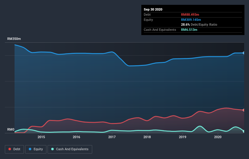Image resolution: width=249 pixels, height=159 pixels.
Task: Click the RM6.513m cash value
Action: tap(189, 30)
